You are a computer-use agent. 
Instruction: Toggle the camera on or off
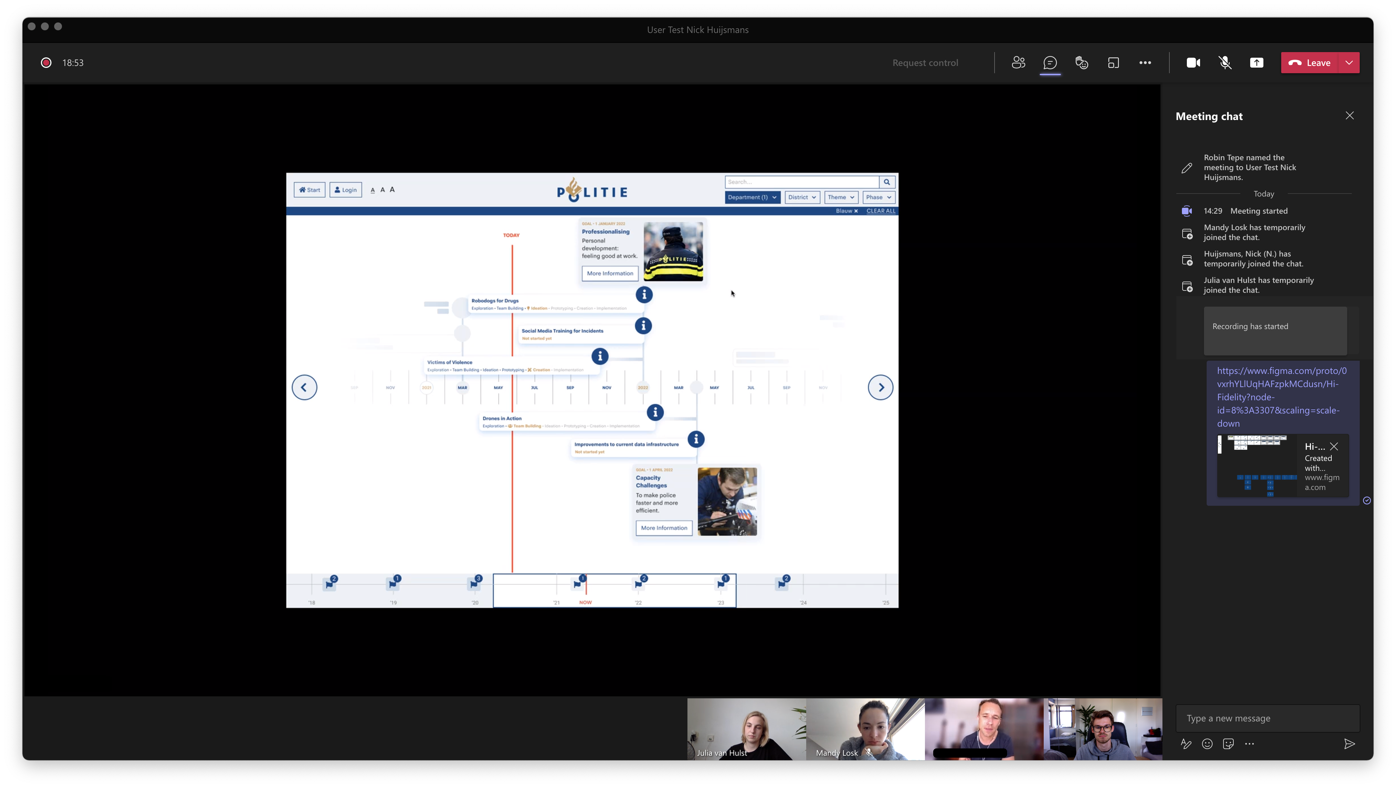point(1193,63)
